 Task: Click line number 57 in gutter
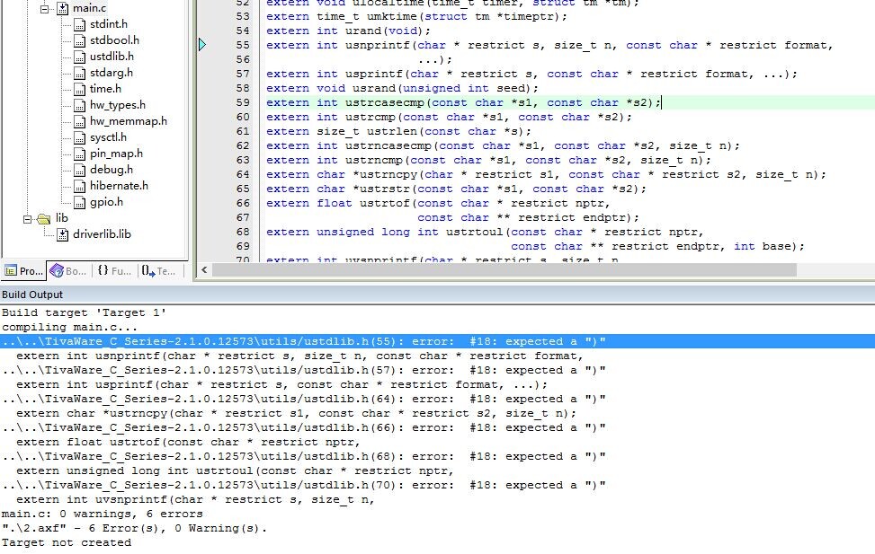pyautogui.click(x=243, y=74)
